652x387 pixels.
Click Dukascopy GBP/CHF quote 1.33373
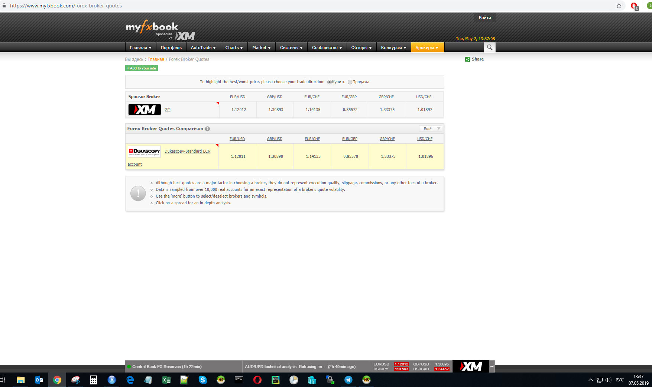[x=388, y=157]
